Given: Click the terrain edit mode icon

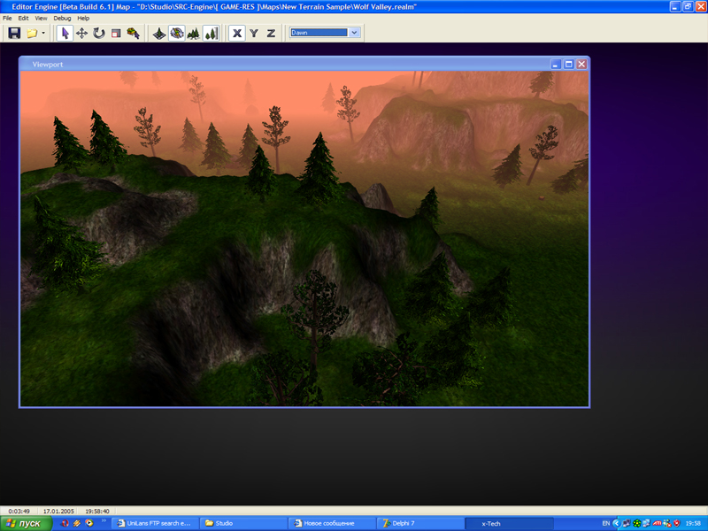Looking at the screenshot, I should [x=159, y=33].
